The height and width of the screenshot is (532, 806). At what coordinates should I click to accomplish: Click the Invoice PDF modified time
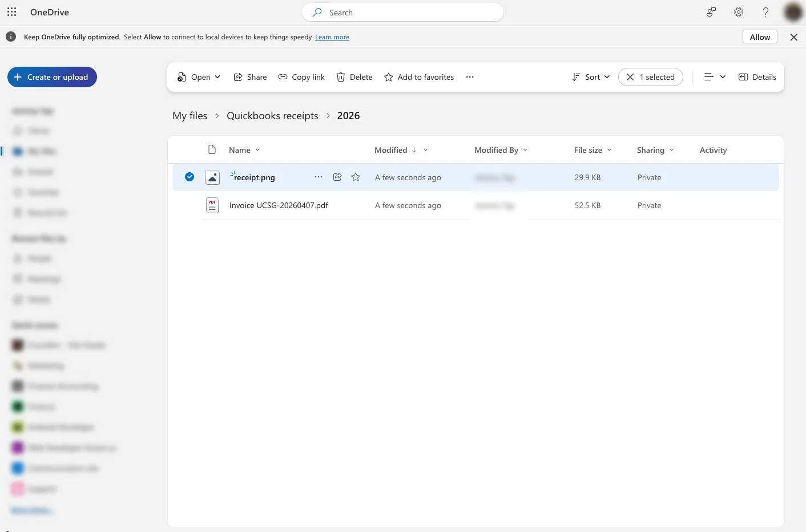click(x=408, y=205)
